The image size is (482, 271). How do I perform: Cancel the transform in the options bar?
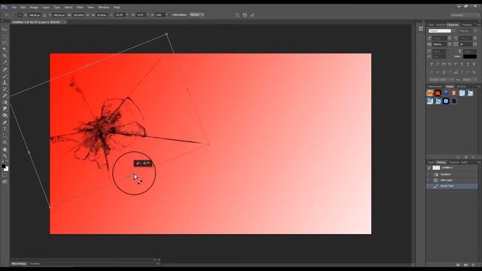click(245, 15)
